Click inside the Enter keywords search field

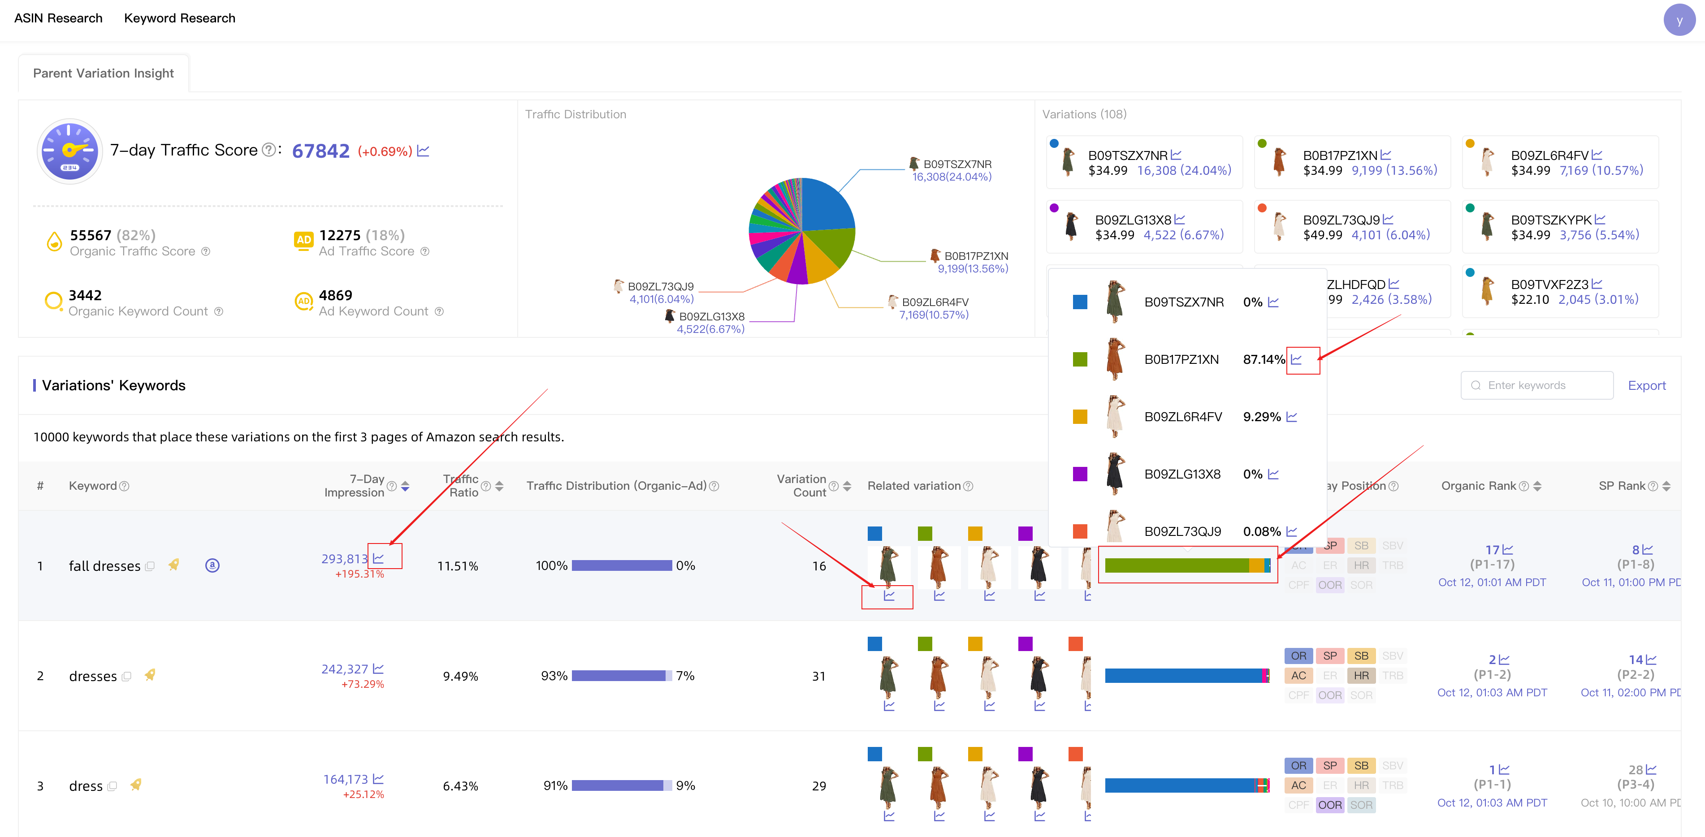[x=1537, y=385]
